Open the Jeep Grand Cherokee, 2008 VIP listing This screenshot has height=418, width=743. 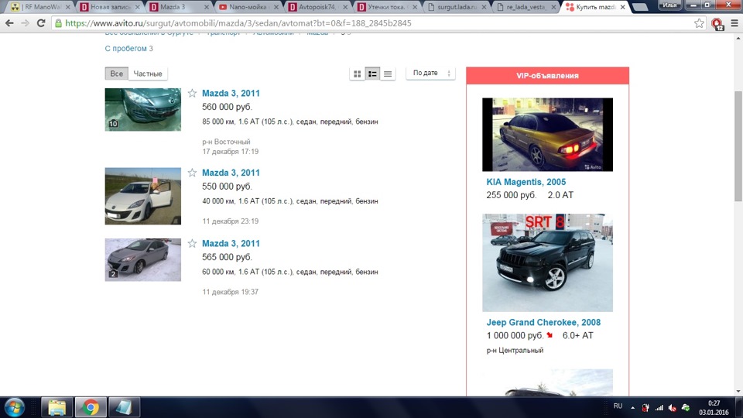point(543,322)
